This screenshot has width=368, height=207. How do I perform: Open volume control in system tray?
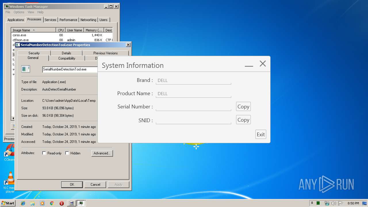click(334, 203)
